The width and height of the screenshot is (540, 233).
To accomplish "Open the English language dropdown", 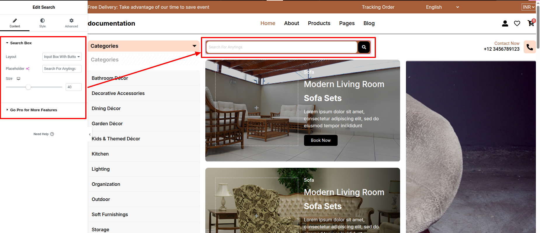I will (x=442, y=7).
